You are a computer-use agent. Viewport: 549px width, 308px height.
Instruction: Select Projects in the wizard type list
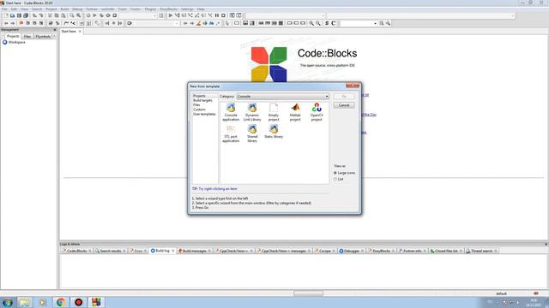[199, 96]
